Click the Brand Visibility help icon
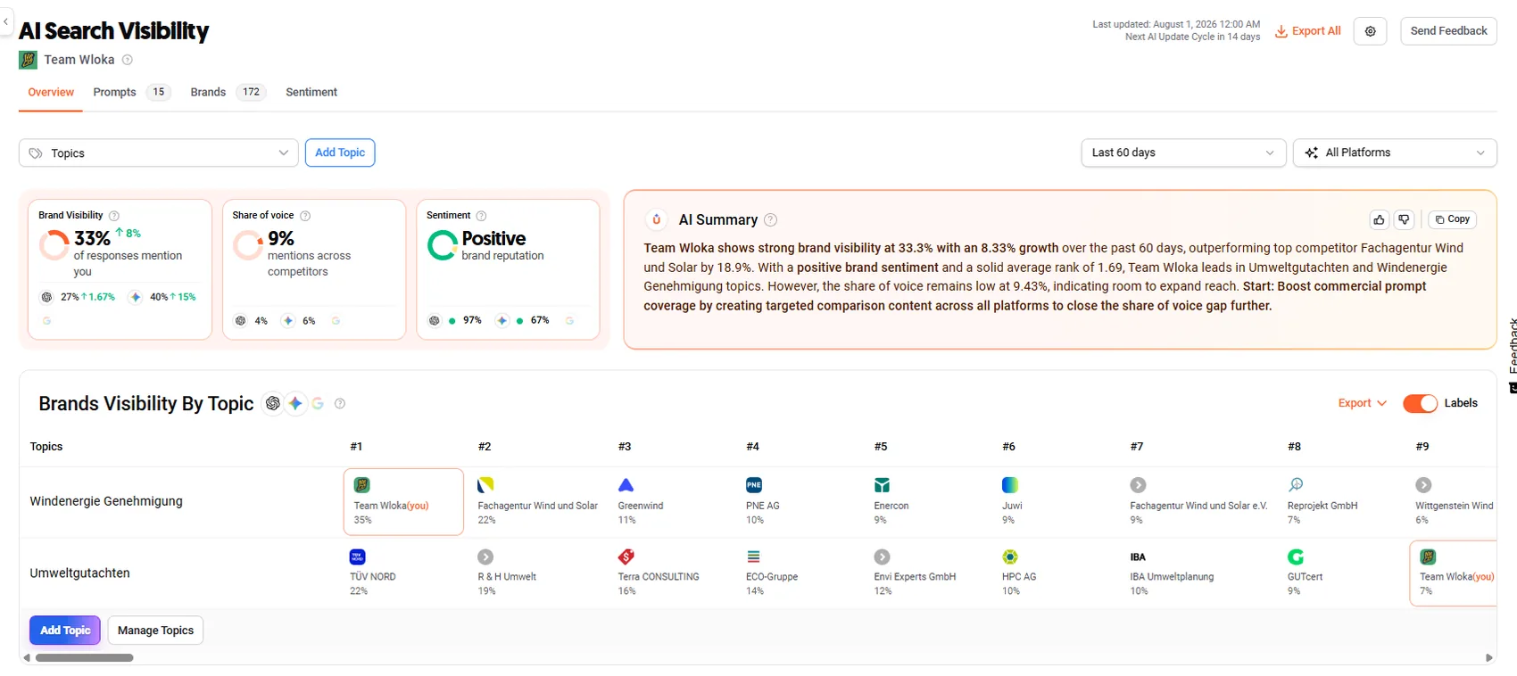Image resolution: width=1517 pixels, height=676 pixels. point(114,216)
